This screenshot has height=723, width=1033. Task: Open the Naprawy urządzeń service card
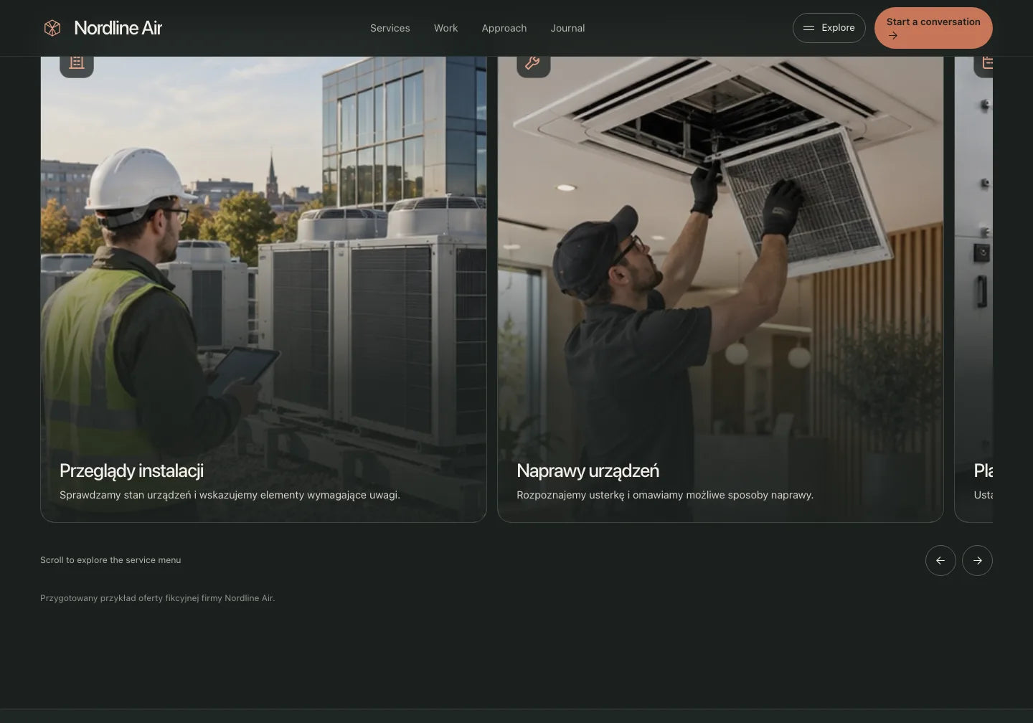(720, 289)
